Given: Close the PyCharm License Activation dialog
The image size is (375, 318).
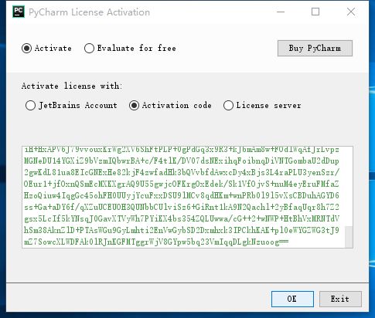Looking at the screenshot, I should [351, 12].
